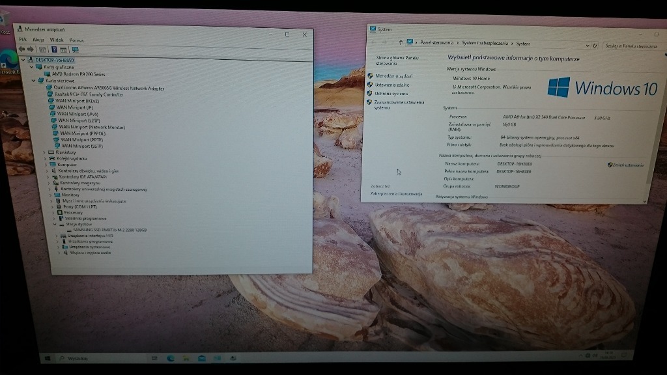Click Back arrow in Menedżer urządzeń toolbar

coord(21,49)
